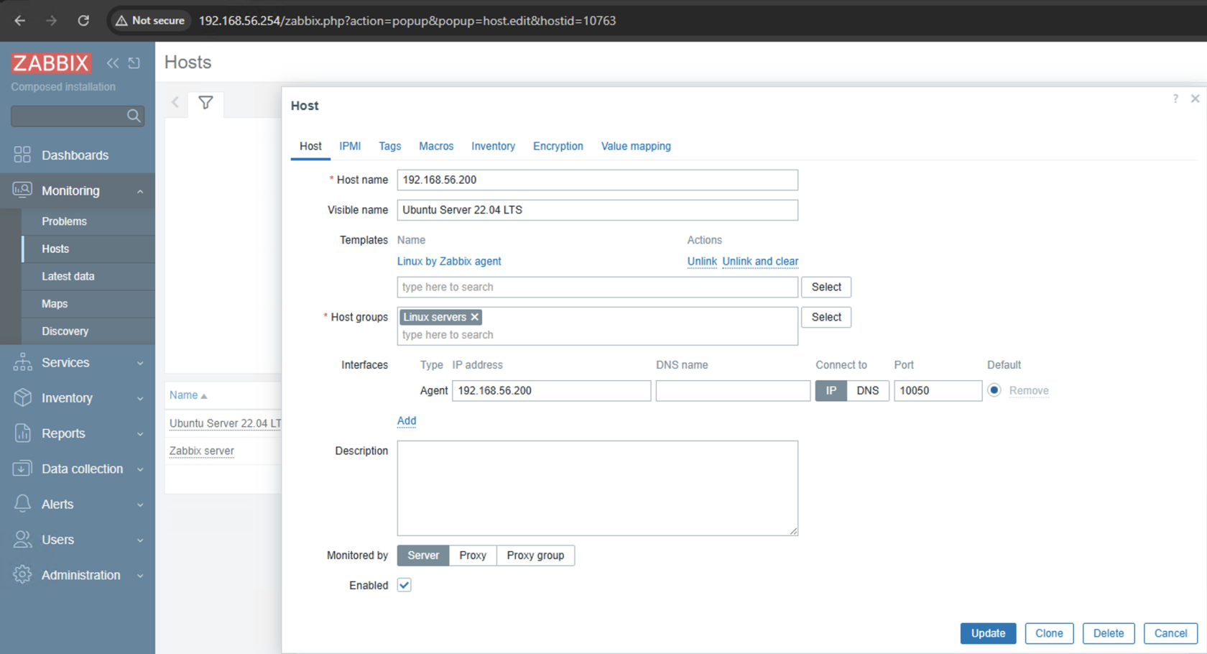Image resolution: width=1207 pixels, height=654 pixels.
Task: Open the Value mapping tab
Action: [x=636, y=146]
